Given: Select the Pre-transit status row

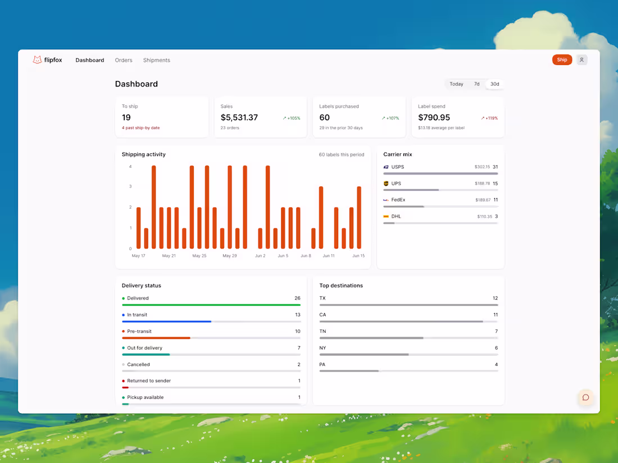Looking at the screenshot, I should pyautogui.click(x=211, y=334).
